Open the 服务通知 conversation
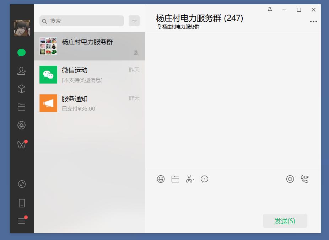 tap(90, 103)
